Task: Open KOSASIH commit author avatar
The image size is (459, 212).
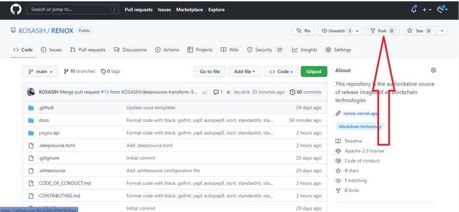Action: click(x=31, y=92)
